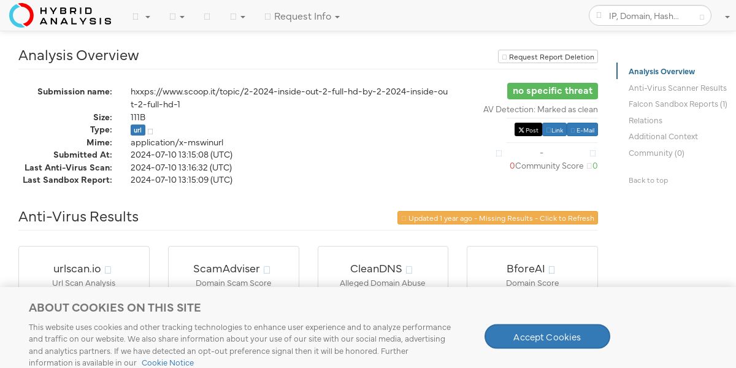The height and width of the screenshot is (368, 736).
Task: Downvote next to the red community score
Action: [x=499, y=153]
